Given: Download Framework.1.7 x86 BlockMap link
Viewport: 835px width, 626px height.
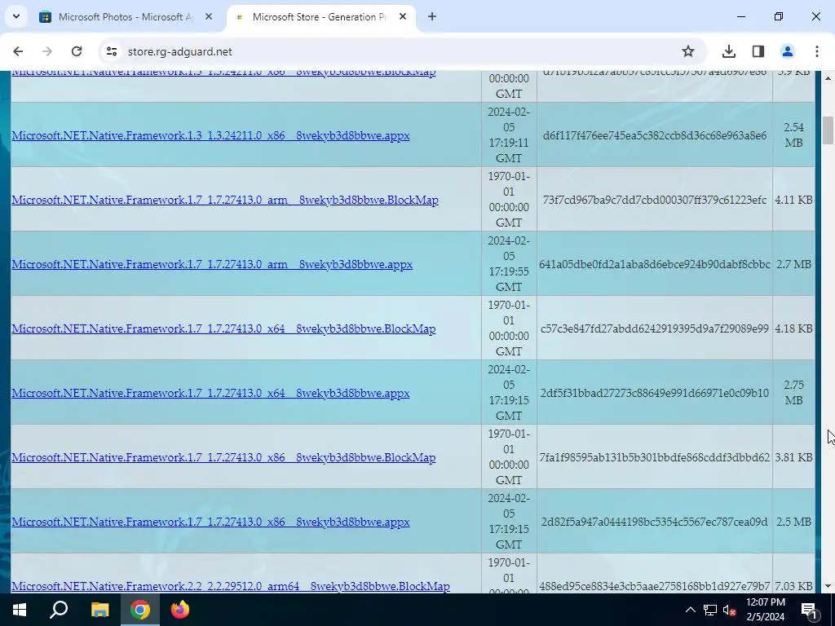Looking at the screenshot, I should (223, 457).
